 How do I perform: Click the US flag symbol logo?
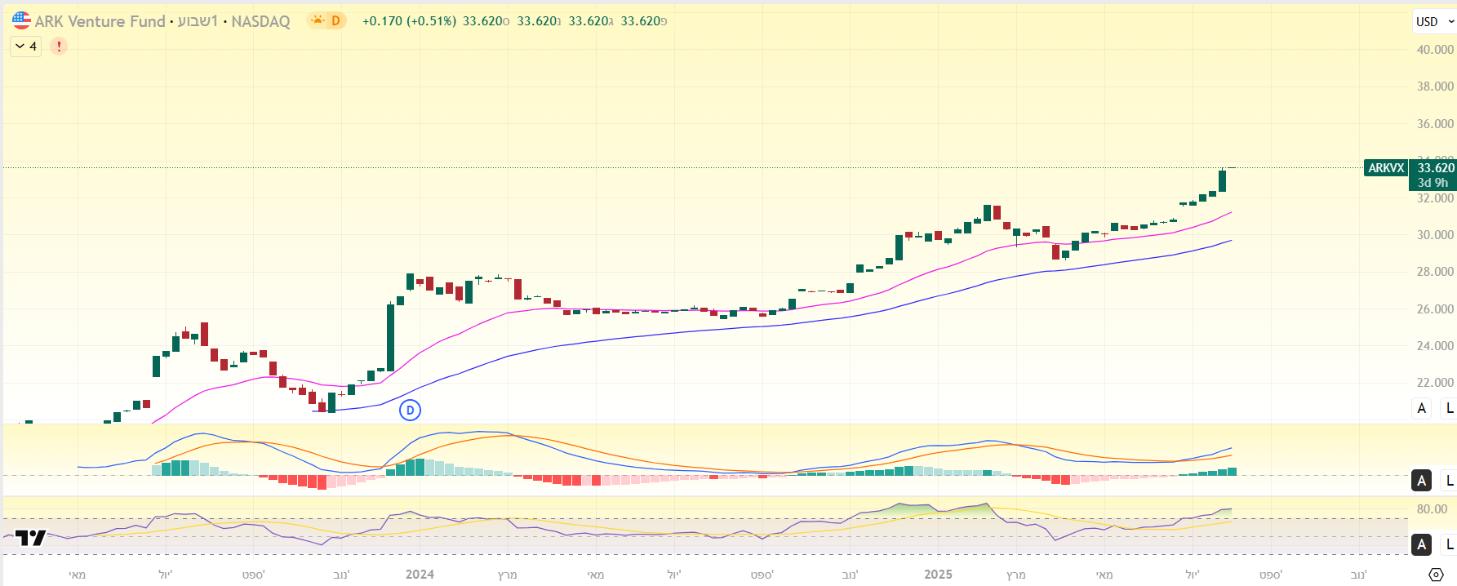click(x=21, y=20)
